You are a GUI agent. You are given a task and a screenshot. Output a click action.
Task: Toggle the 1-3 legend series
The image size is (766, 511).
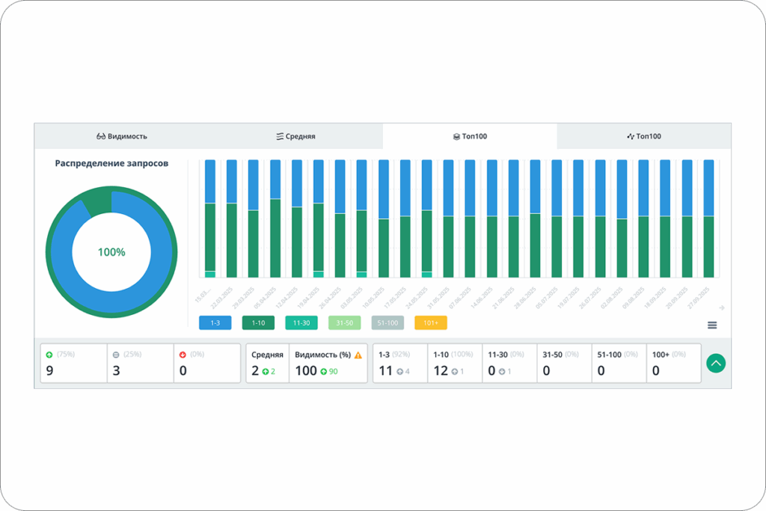(x=215, y=323)
